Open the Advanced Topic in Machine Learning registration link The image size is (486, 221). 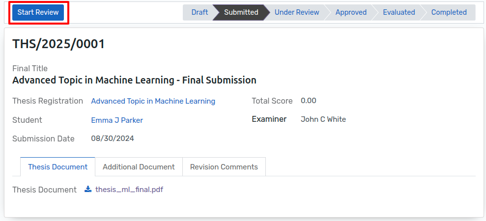tap(153, 101)
